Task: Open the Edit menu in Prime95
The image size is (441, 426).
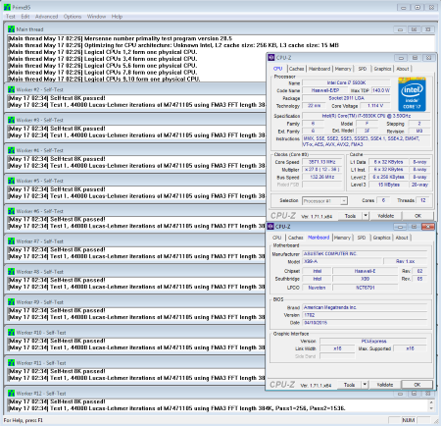Action: [25, 17]
